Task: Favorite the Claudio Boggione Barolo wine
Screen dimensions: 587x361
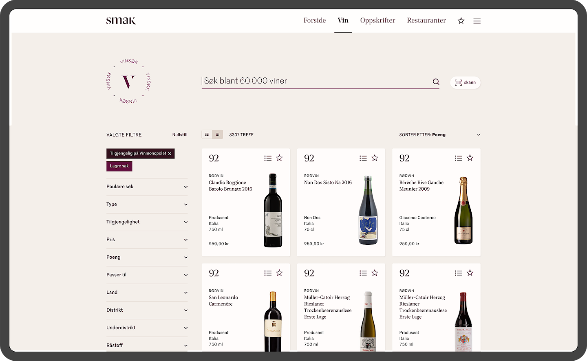Action: click(279, 158)
